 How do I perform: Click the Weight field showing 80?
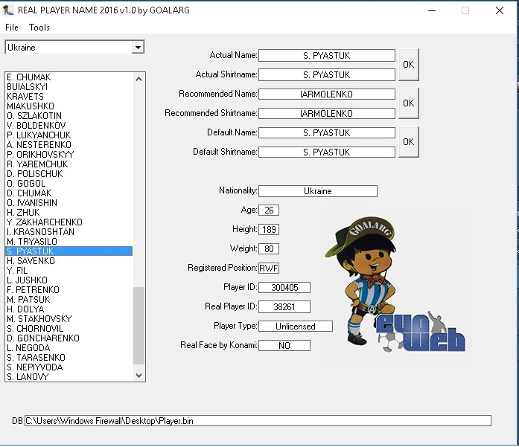269,249
